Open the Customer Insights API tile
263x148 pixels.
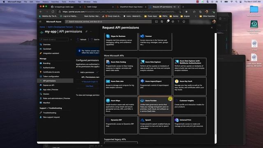click(189, 106)
